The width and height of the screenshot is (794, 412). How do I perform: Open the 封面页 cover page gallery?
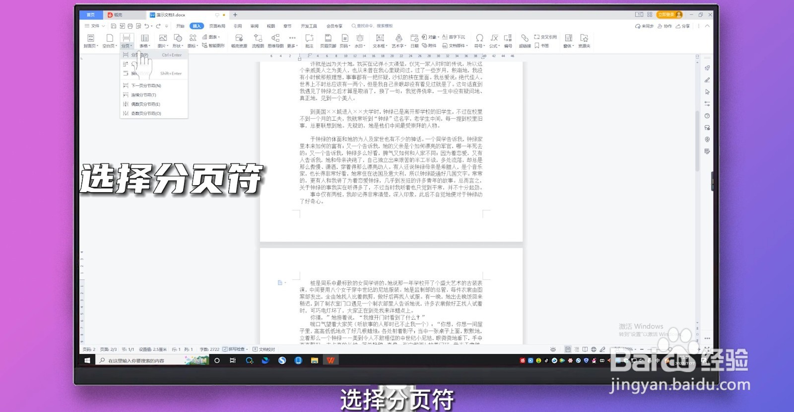click(90, 41)
